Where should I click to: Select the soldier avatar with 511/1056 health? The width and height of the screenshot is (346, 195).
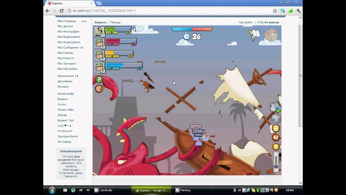point(99,68)
